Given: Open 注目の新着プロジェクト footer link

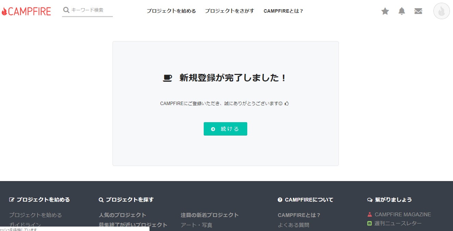Looking at the screenshot, I should pyautogui.click(x=210, y=215).
